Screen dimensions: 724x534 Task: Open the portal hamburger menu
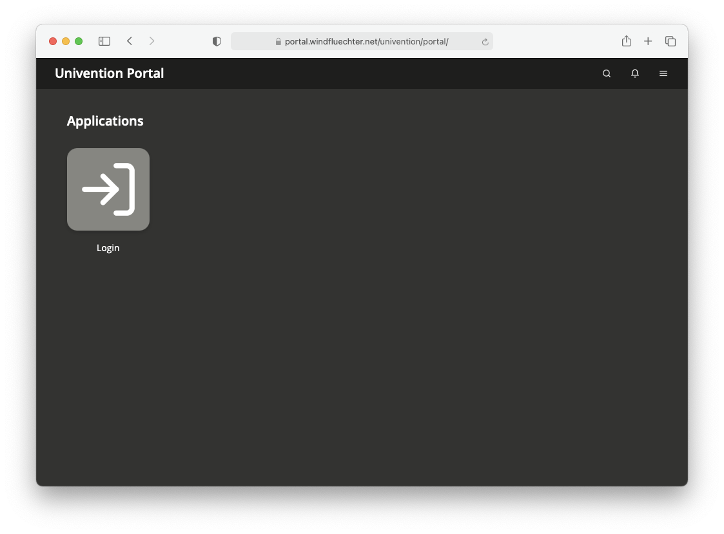pos(663,73)
